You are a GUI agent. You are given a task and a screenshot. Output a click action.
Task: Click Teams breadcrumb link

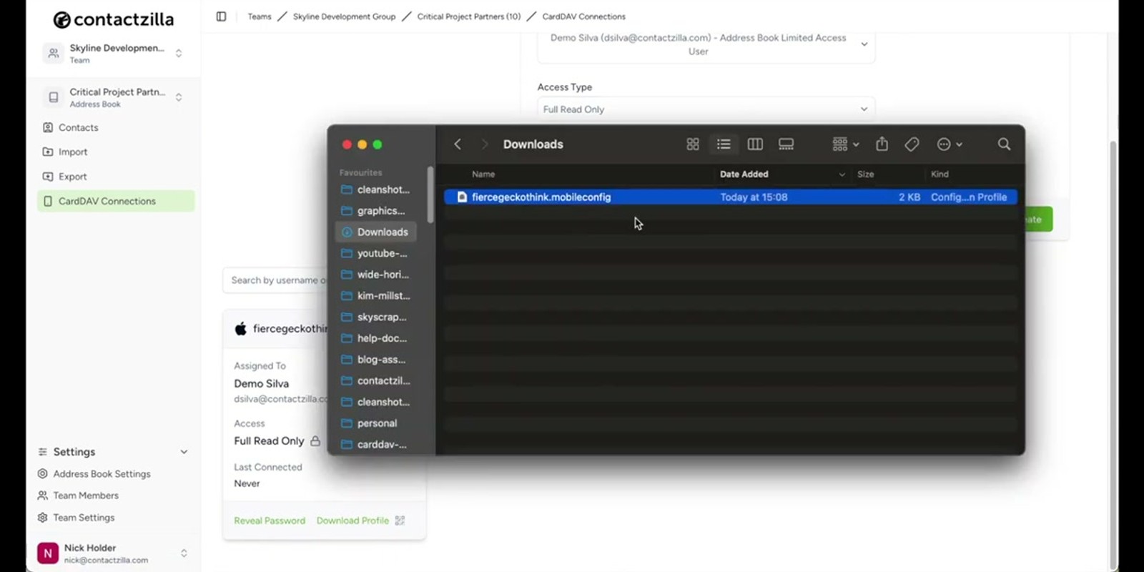(260, 16)
